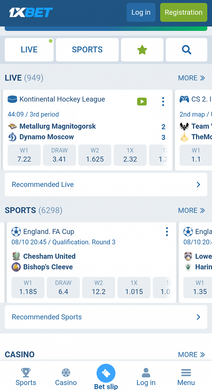
Task: Open the hamburger Menu
Action: 186,377
